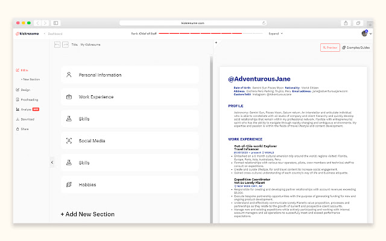Click the editor panel scrollbar
Viewport: 386px width, 241px height.
(211, 140)
